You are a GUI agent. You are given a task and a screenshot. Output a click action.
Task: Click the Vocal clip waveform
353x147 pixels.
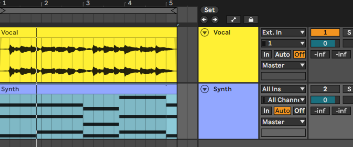click(x=88, y=60)
